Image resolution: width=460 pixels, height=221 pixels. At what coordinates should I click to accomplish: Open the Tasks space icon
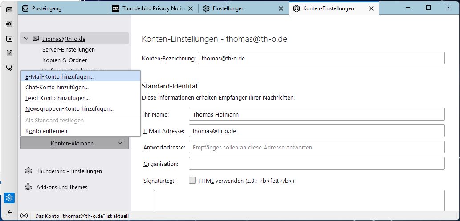coord(9,53)
